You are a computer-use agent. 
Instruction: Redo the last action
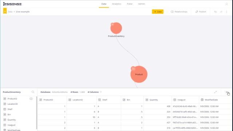pyautogui.click(x=221, y=12)
